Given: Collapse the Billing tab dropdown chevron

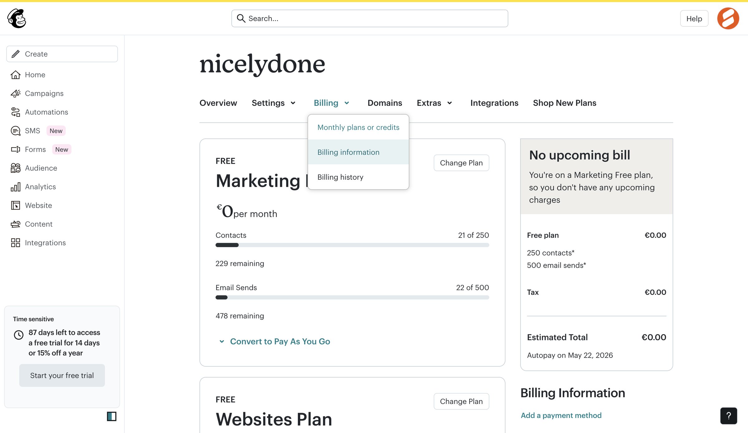Looking at the screenshot, I should (347, 103).
